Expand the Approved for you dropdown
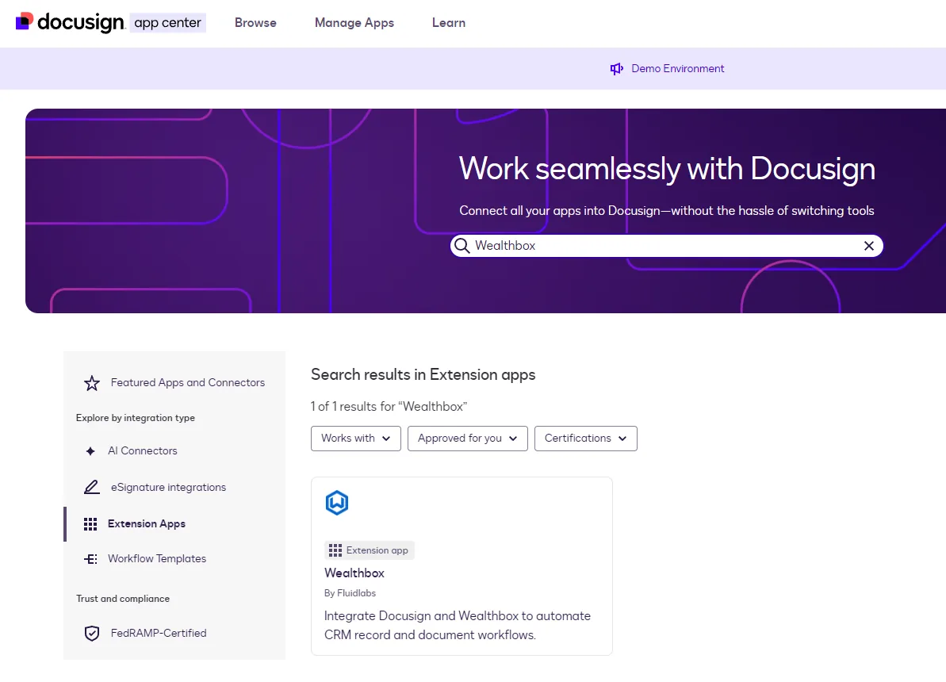This screenshot has width=946, height=682. click(x=468, y=439)
